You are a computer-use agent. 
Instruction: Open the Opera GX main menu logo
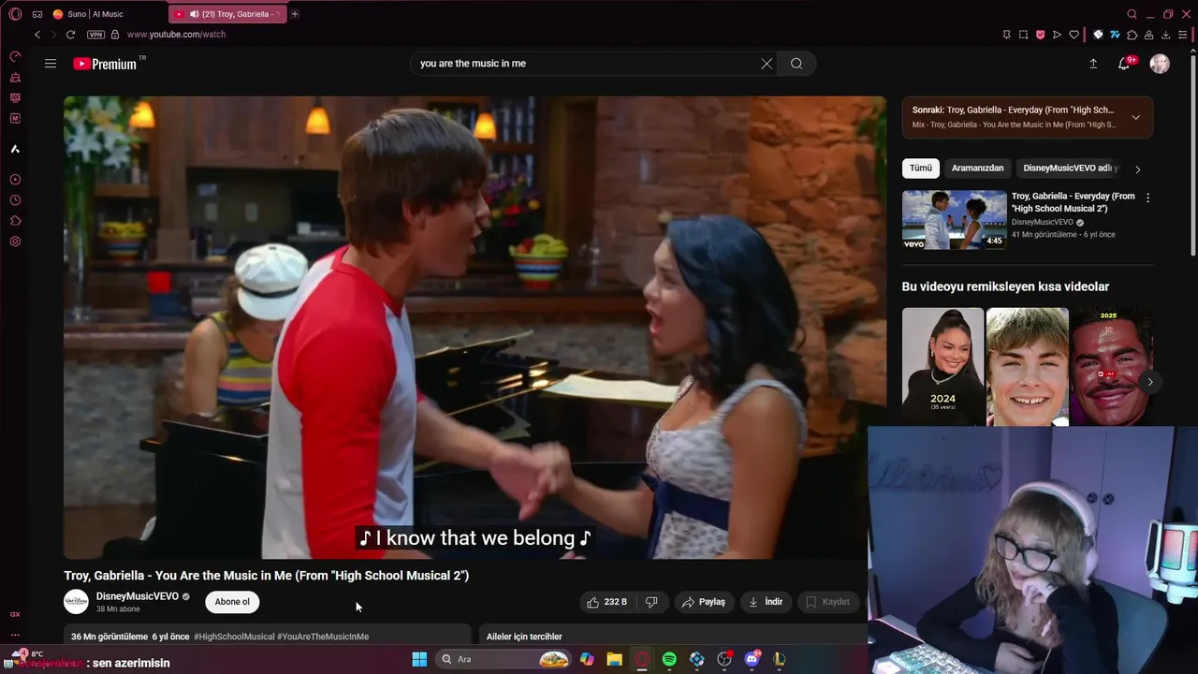pos(15,14)
